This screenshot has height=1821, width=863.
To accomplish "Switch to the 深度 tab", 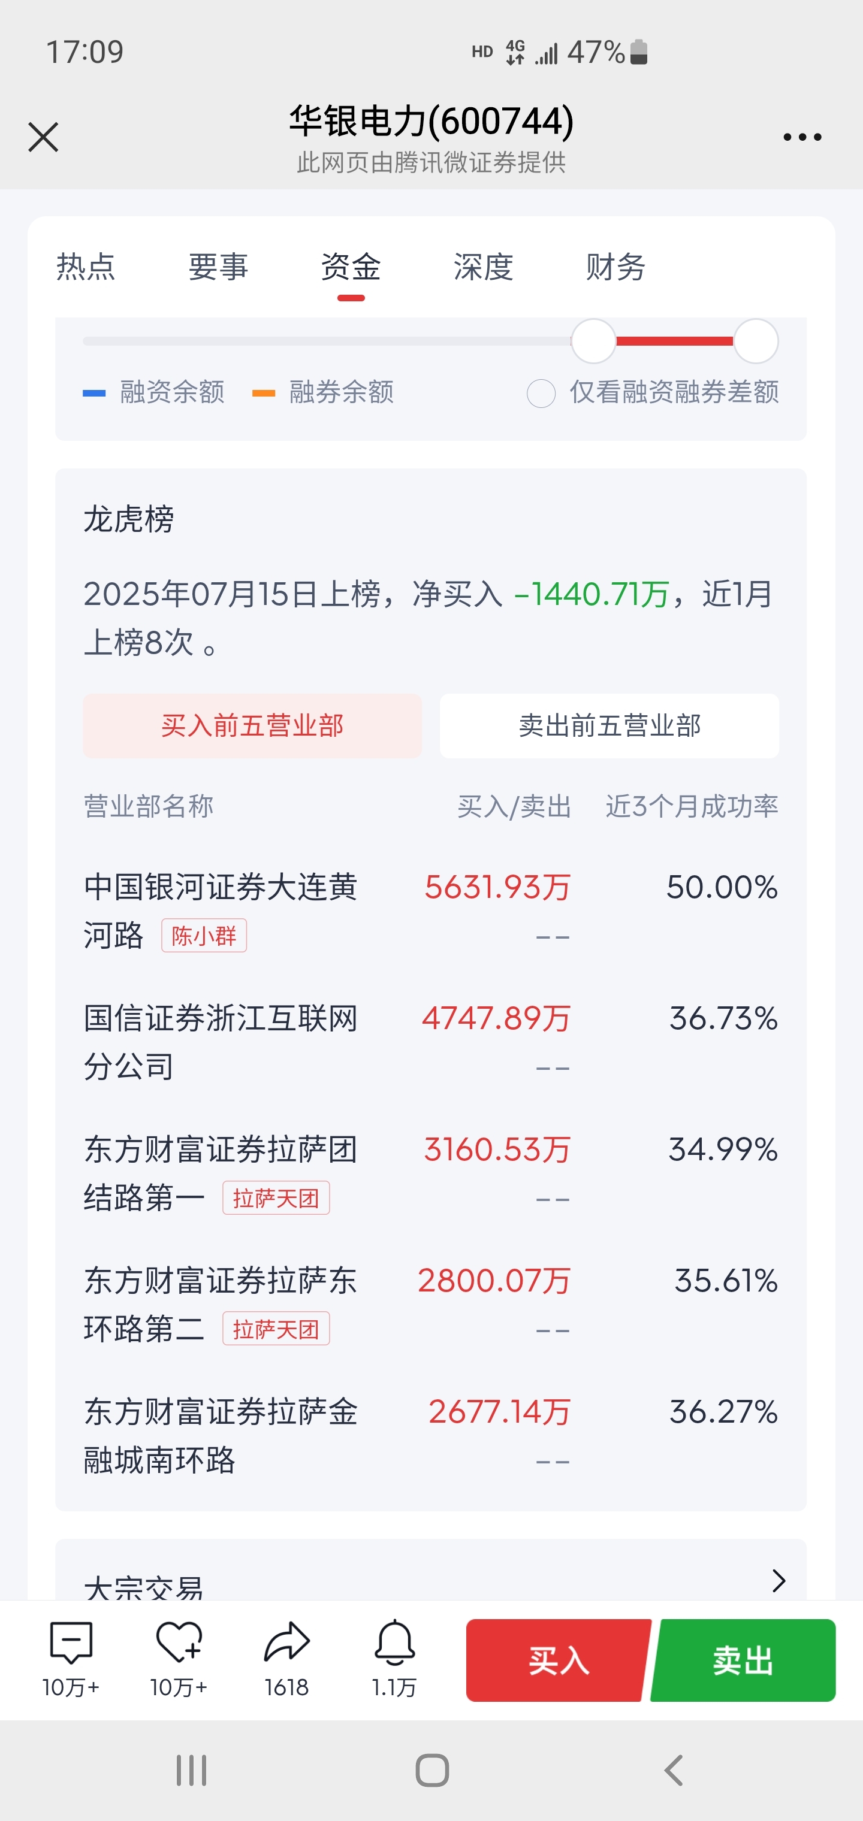I will [483, 267].
